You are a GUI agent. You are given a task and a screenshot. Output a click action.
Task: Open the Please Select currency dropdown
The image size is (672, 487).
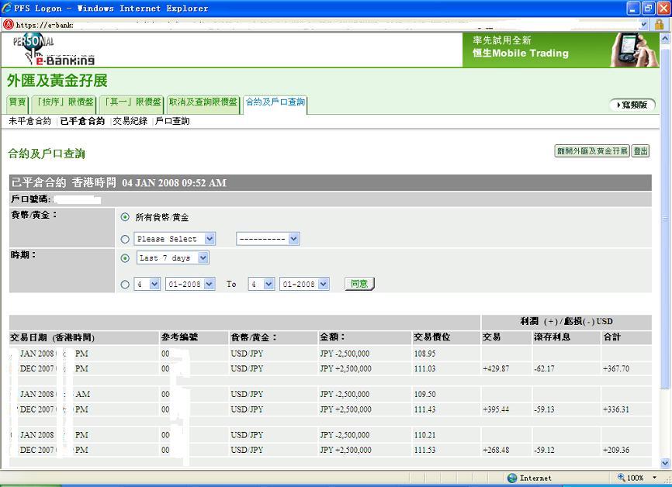(x=175, y=239)
